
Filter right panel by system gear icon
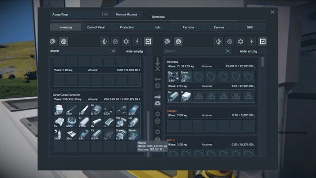(x=240, y=42)
